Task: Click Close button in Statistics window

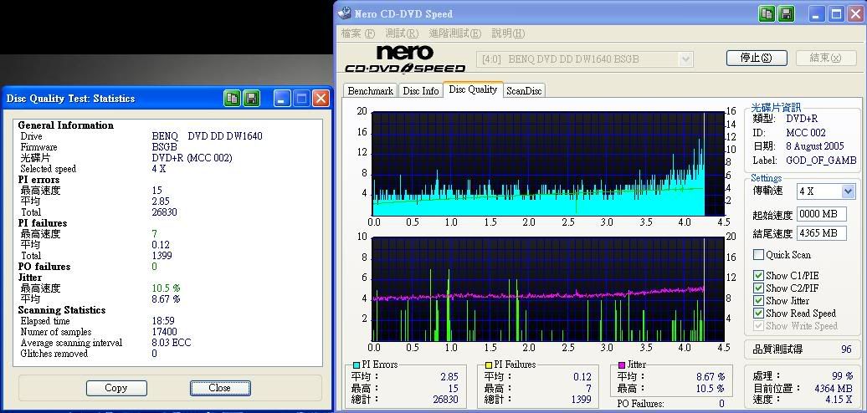Action: [x=220, y=388]
